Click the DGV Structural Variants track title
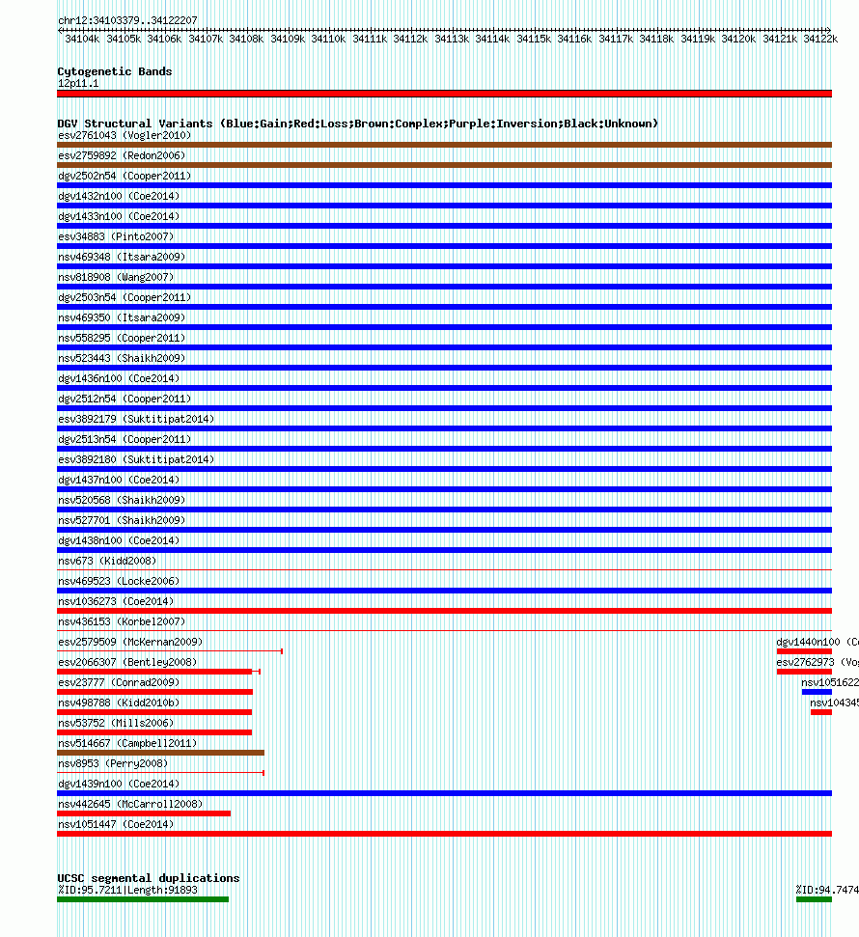Viewport: 859px width, 937px height. click(x=357, y=124)
